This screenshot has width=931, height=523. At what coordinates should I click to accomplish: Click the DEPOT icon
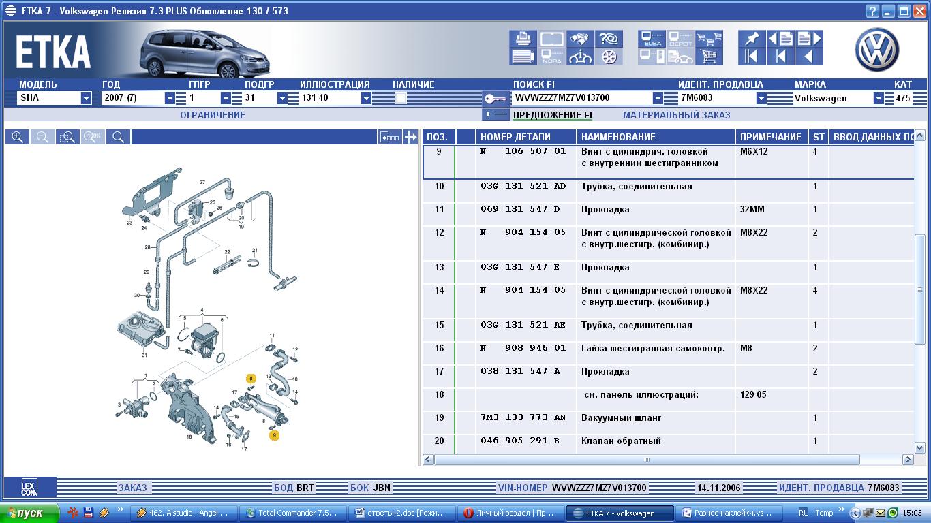(680, 39)
